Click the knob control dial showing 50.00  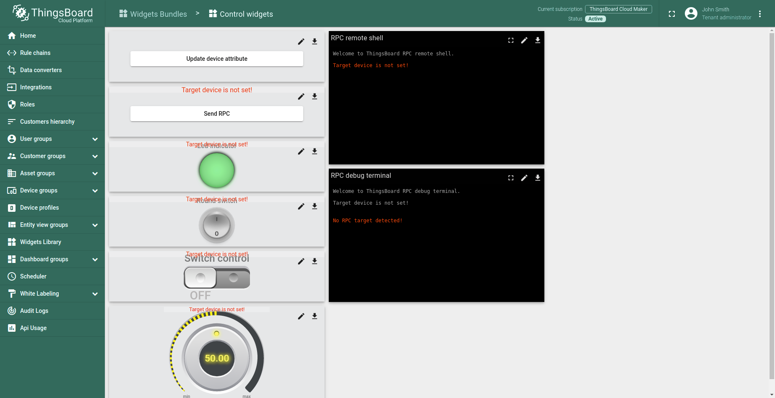coord(217,358)
